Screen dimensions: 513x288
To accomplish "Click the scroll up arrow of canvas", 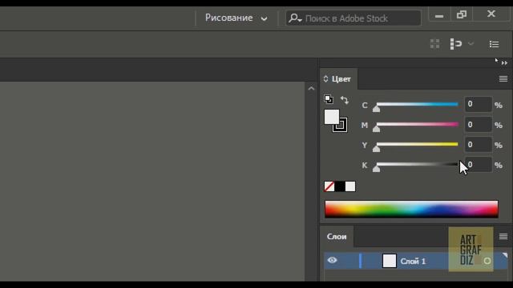I will 311,89.
